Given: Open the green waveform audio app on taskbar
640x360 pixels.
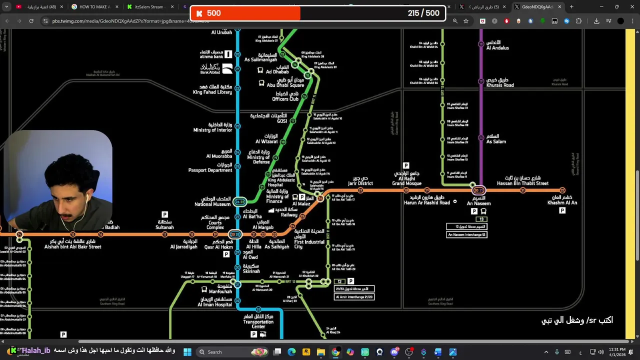Looking at the screenshot, I should (365, 352).
